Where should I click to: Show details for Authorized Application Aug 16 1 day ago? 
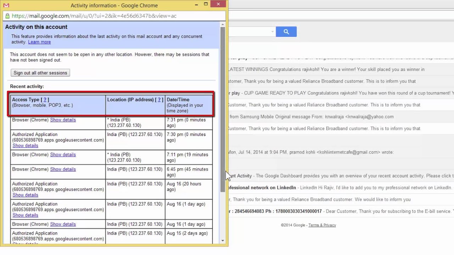coord(25,215)
